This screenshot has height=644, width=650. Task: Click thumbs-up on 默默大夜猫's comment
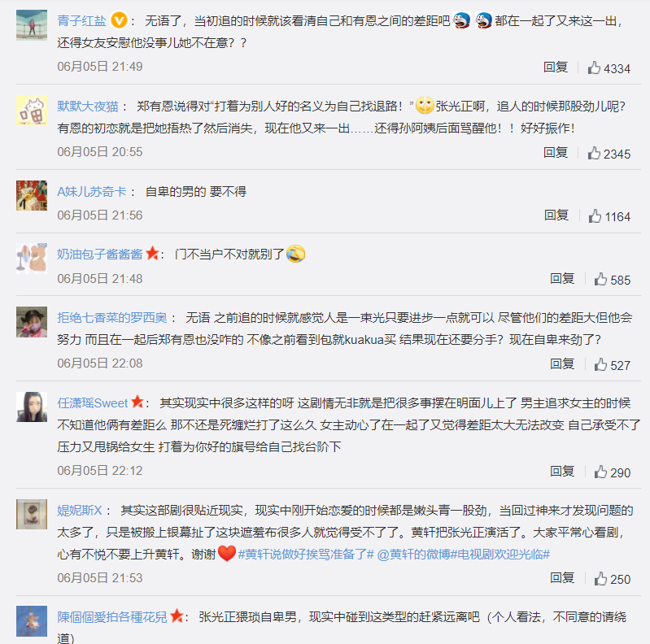point(594,153)
